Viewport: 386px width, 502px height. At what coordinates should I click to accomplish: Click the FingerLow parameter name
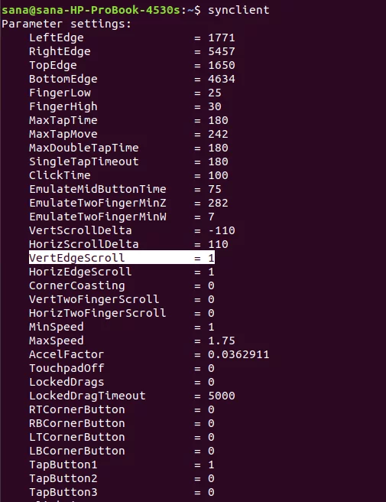point(60,93)
